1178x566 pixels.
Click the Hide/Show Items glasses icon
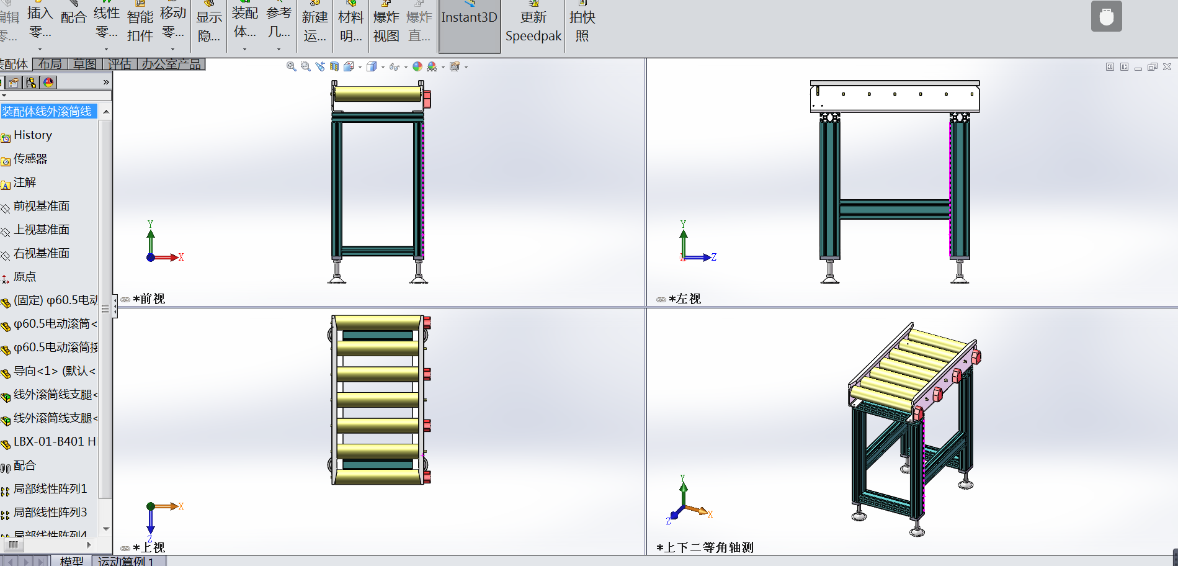(395, 66)
